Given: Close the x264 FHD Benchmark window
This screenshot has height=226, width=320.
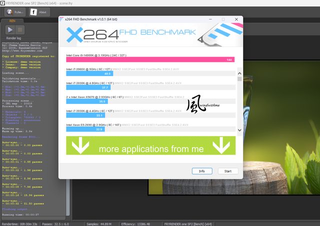Looking at the screenshot, I should [236, 19].
